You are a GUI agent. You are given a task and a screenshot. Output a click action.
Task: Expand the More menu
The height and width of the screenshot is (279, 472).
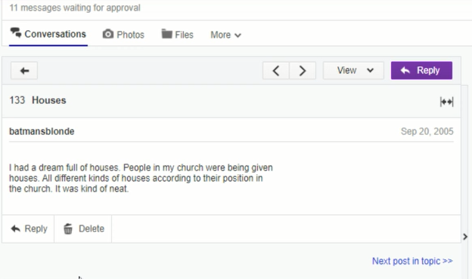pos(225,35)
